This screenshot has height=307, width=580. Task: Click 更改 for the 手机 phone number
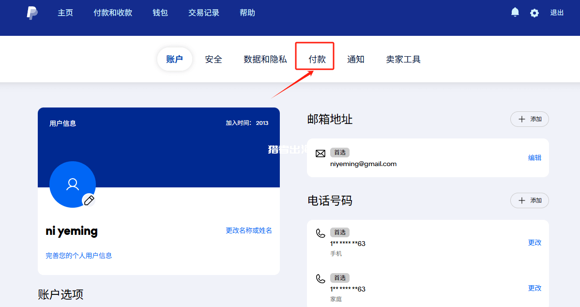(534, 243)
